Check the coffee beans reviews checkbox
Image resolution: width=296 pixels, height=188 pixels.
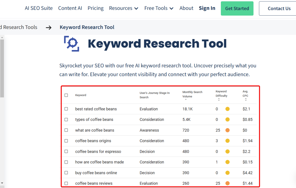point(66,183)
